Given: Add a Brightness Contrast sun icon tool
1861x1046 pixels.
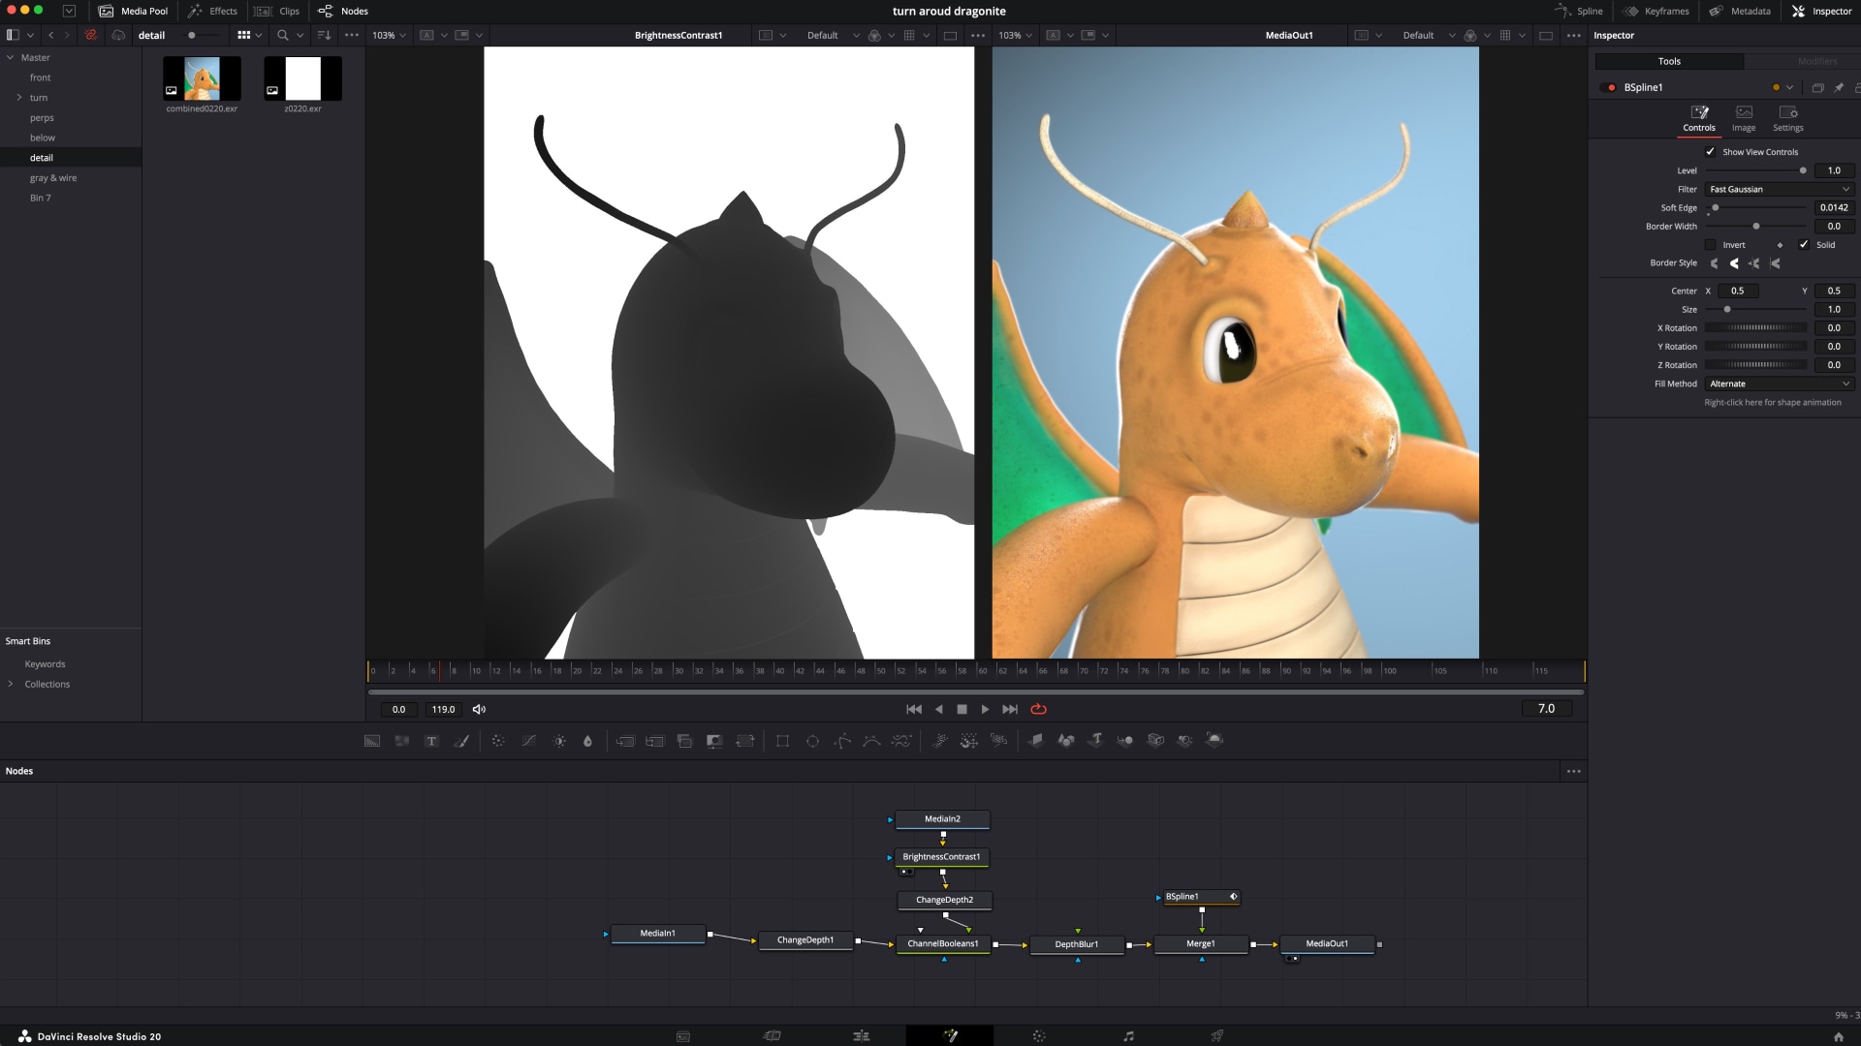Looking at the screenshot, I should tap(559, 741).
